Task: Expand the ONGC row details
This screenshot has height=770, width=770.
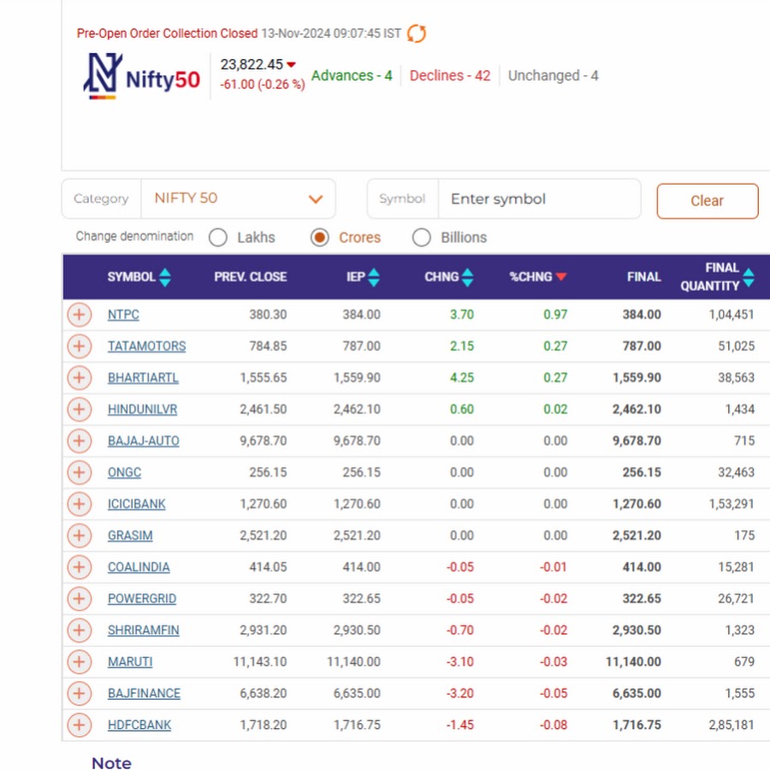Action: pyautogui.click(x=79, y=472)
